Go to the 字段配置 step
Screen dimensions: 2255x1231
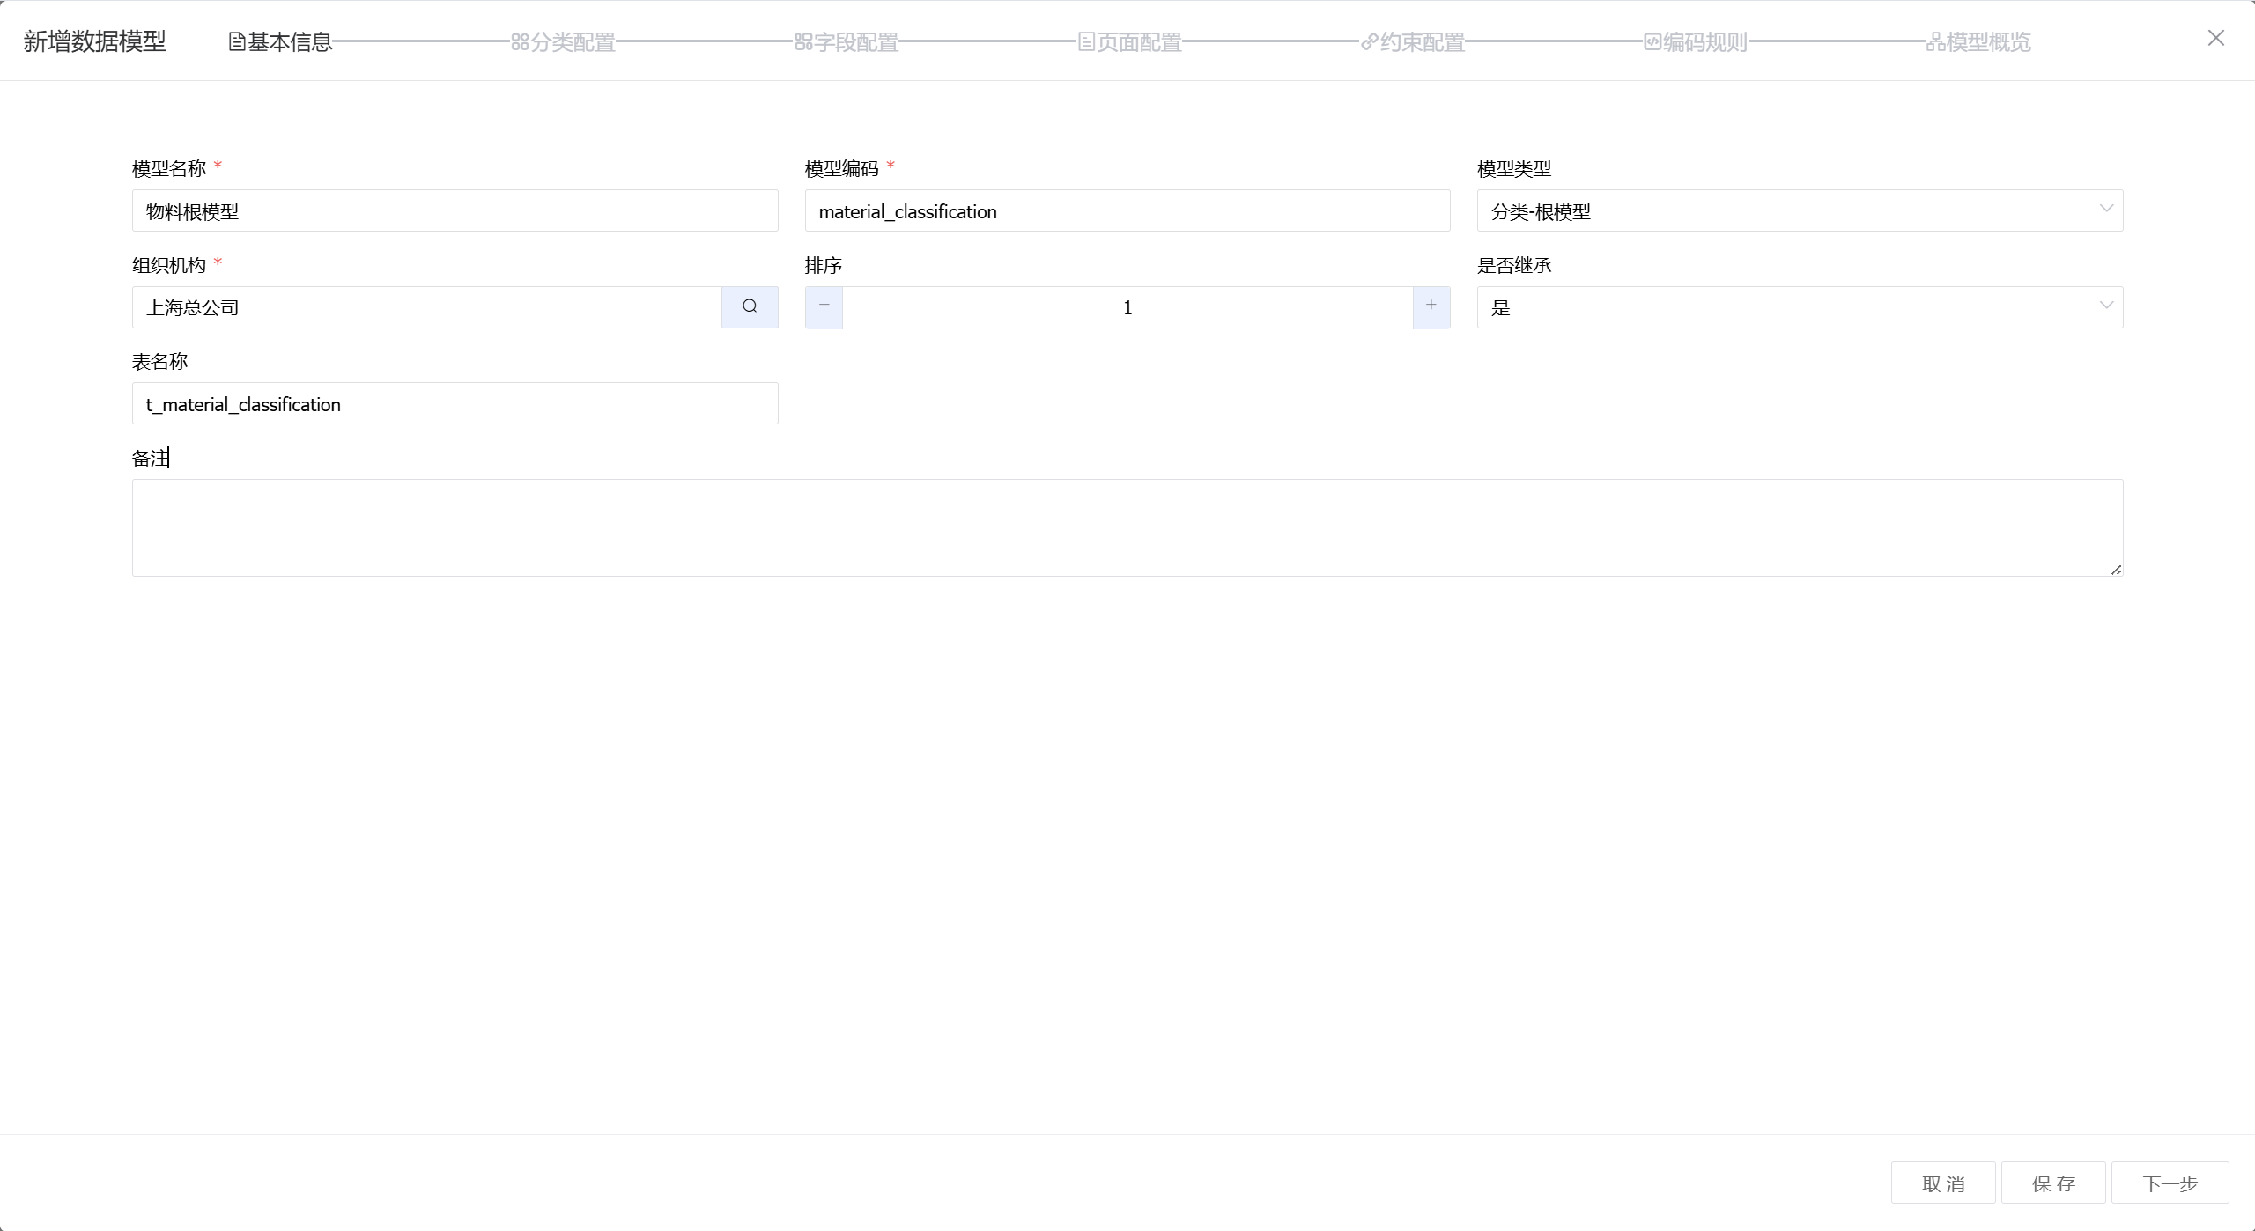pos(847,41)
